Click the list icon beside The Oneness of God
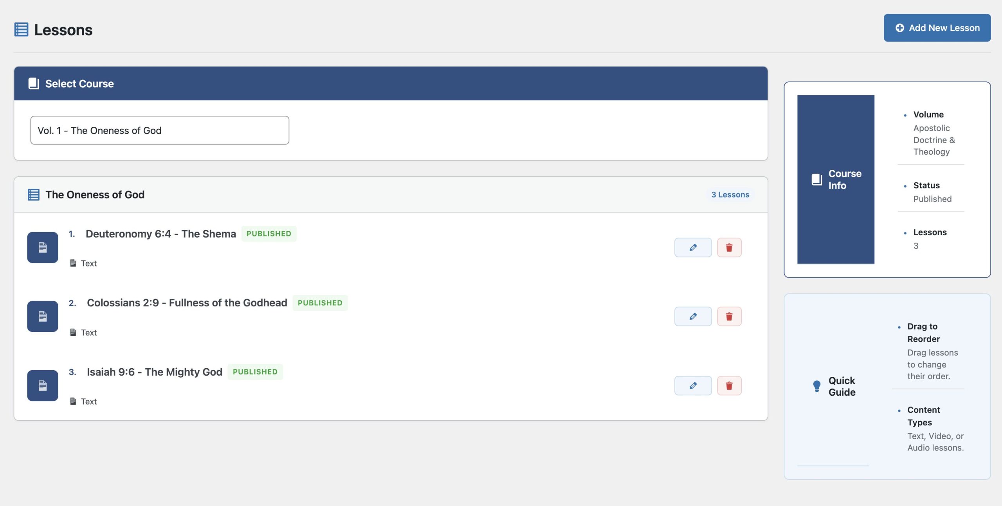The width and height of the screenshot is (1002, 506). tap(34, 194)
